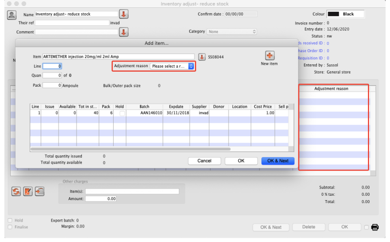Click the person icon beside Name
The image size is (390, 242).
click(x=12, y=15)
